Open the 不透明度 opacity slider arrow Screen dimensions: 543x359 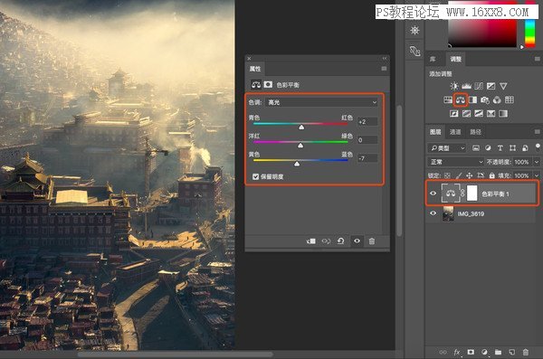pos(537,162)
